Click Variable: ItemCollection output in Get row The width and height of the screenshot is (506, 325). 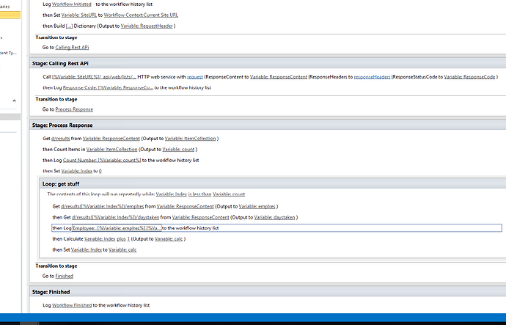click(x=191, y=139)
